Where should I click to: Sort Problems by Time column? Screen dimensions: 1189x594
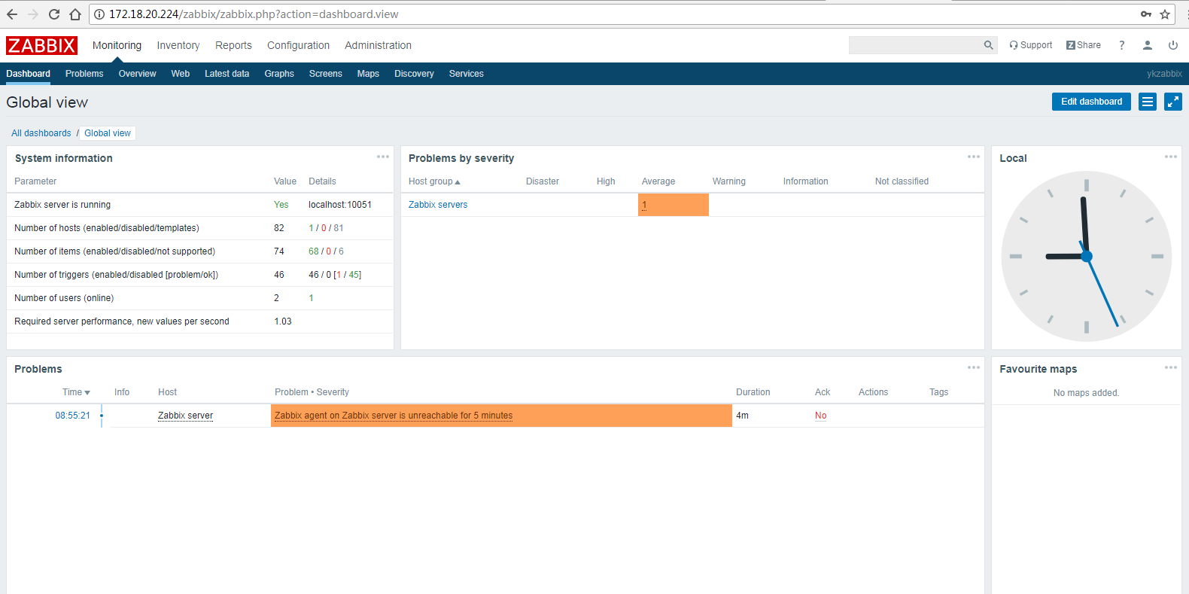(76, 392)
